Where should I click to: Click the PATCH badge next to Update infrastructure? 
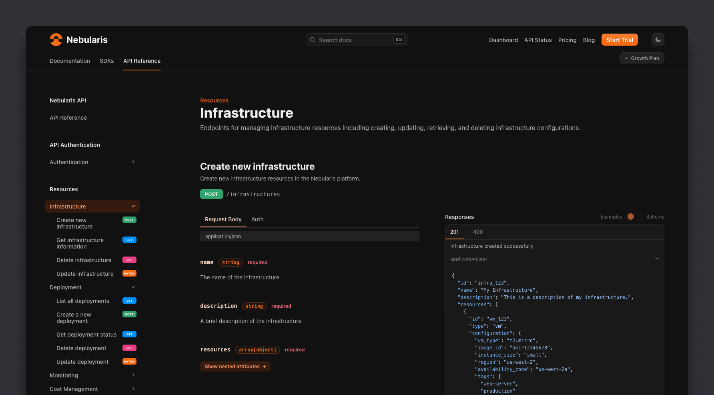point(129,273)
